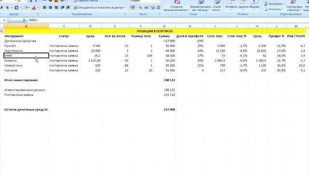Open the Шрифт group dialog launcher
Screen dimensions: 309x174
coord(38,14)
